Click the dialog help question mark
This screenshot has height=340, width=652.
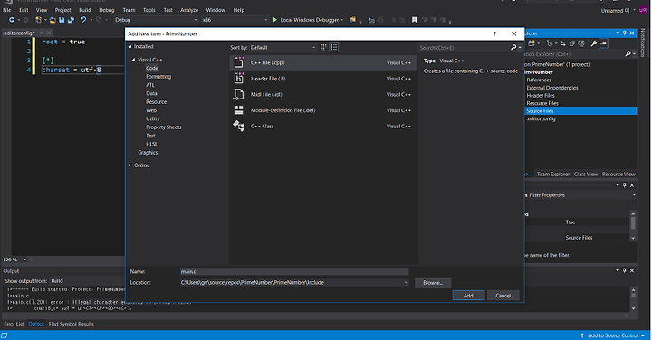pyautogui.click(x=494, y=34)
